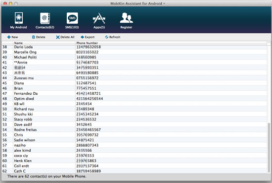Screen dimensions: 272x183
Task: Select contact Stacy robb
Action: [x=23, y=120]
